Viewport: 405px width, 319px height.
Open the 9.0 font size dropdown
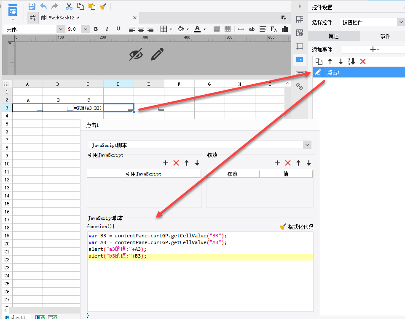point(86,29)
